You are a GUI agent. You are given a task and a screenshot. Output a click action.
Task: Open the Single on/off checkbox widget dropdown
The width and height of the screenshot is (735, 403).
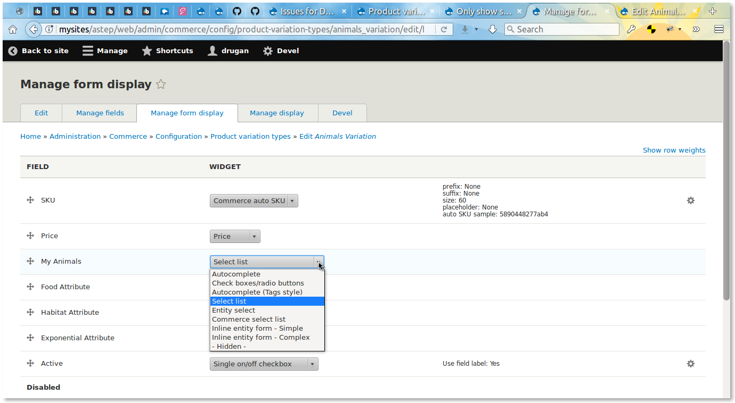[264, 364]
